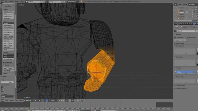
Task: Open the Edit Mode selector dropdown
Action: pyautogui.click(x=29, y=101)
